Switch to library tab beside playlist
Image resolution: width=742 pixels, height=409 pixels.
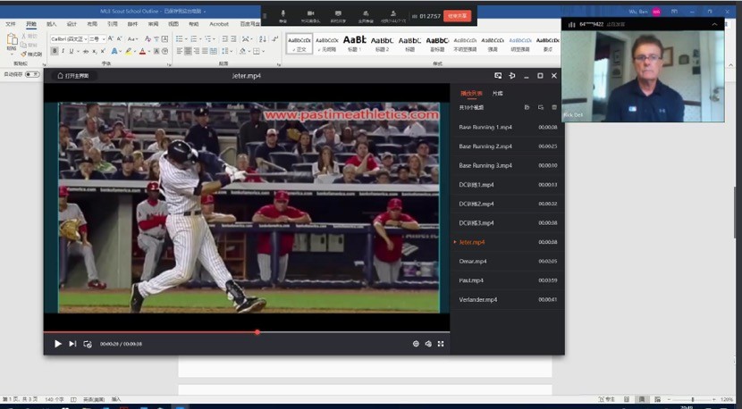[x=497, y=93]
